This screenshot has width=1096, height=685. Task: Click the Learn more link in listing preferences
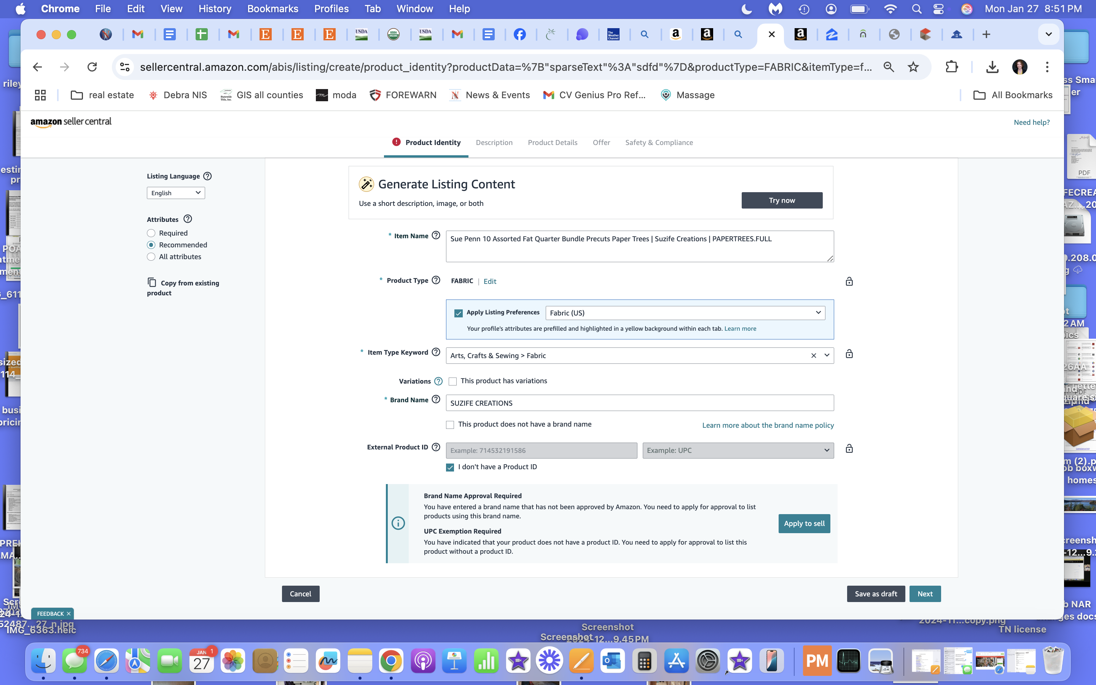740,328
